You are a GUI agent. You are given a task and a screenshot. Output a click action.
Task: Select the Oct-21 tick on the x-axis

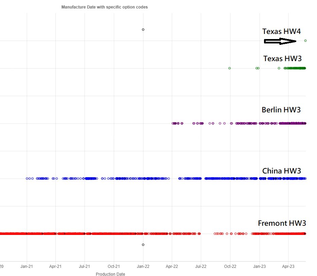(113, 266)
